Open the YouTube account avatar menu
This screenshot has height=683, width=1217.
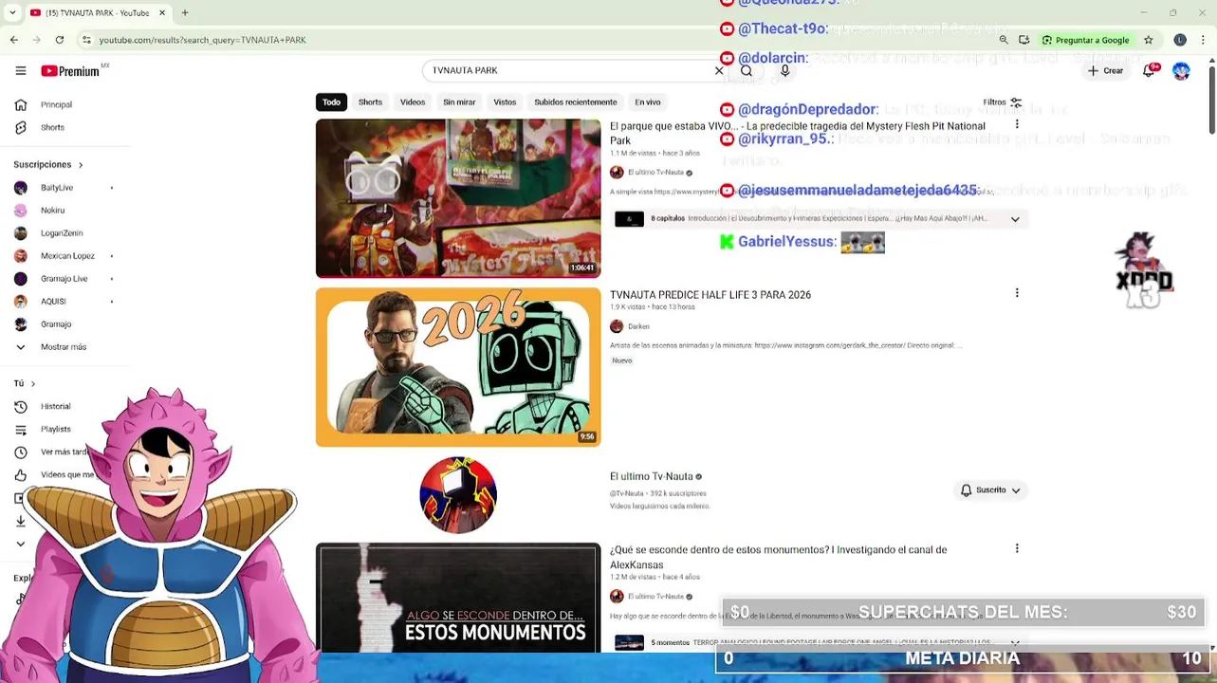click(1181, 70)
